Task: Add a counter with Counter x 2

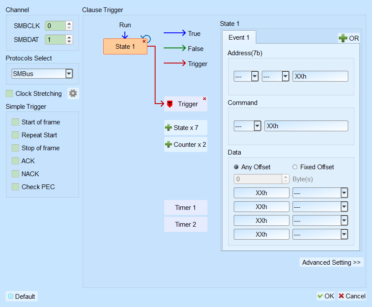Action: click(x=185, y=144)
